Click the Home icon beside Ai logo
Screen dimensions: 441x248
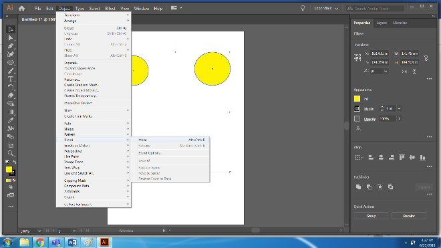pyautogui.click(x=21, y=9)
